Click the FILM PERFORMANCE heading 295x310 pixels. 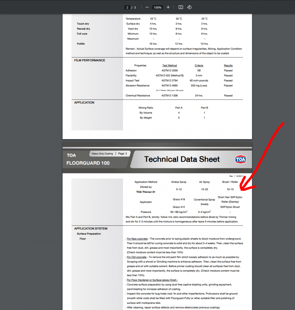(x=90, y=60)
